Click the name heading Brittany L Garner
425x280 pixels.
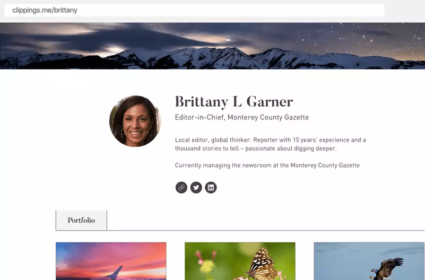234,102
